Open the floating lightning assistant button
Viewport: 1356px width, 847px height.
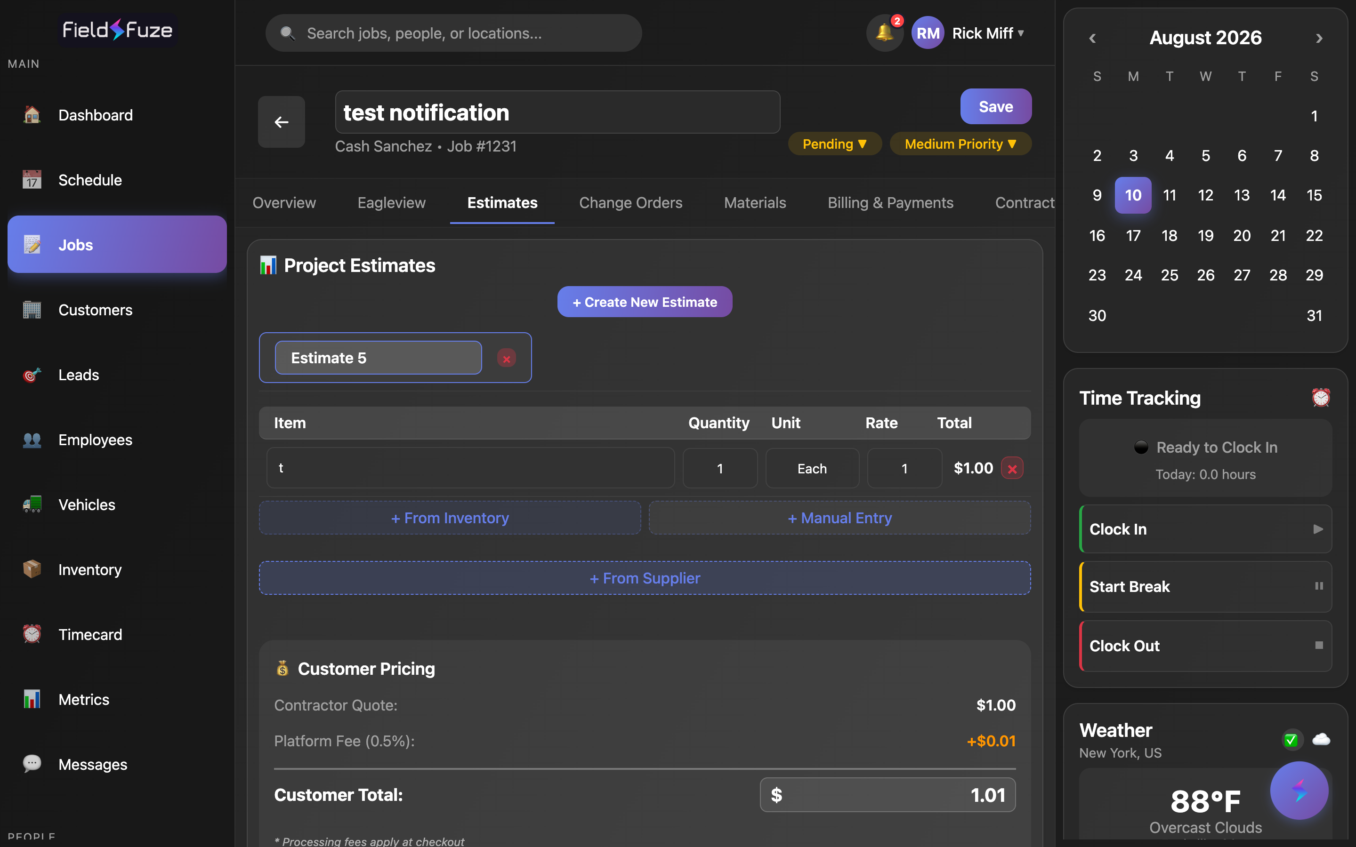point(1299,791)
